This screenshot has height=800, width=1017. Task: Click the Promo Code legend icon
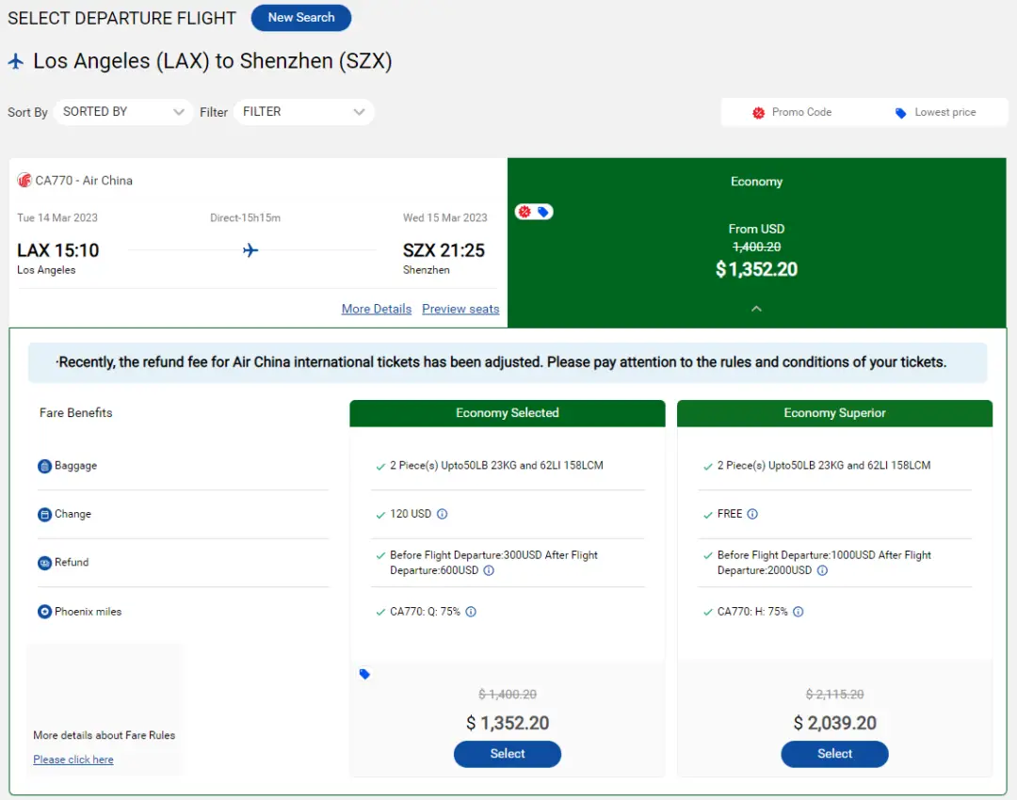(x=758, y=113)
